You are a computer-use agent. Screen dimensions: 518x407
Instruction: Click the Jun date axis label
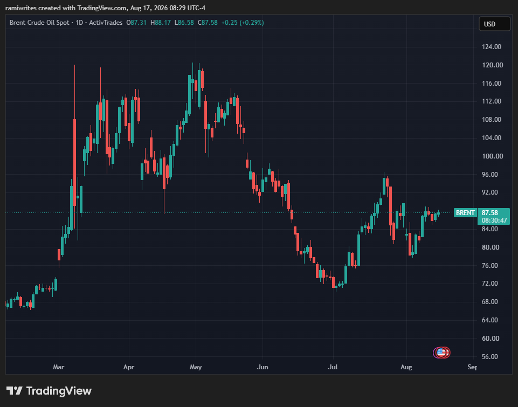tap(263, 367)
